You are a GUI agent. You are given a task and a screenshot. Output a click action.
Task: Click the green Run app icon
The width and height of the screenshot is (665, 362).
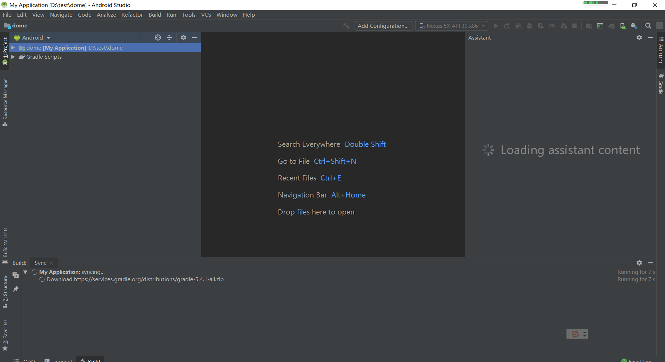[496, 26]
